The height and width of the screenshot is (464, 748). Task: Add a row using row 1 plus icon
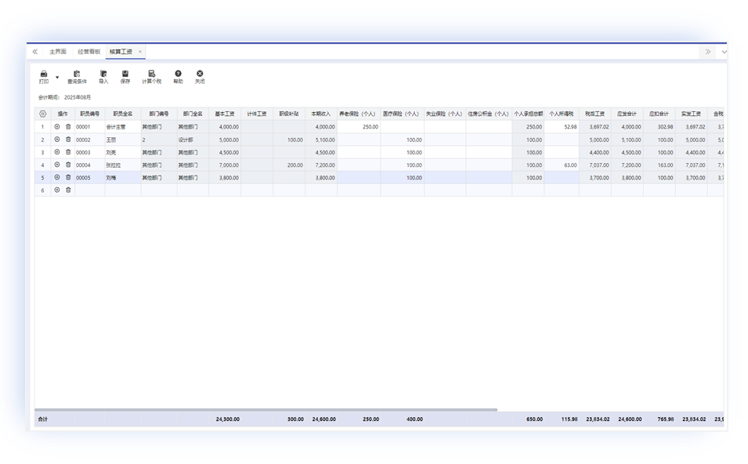click(57, 126)
